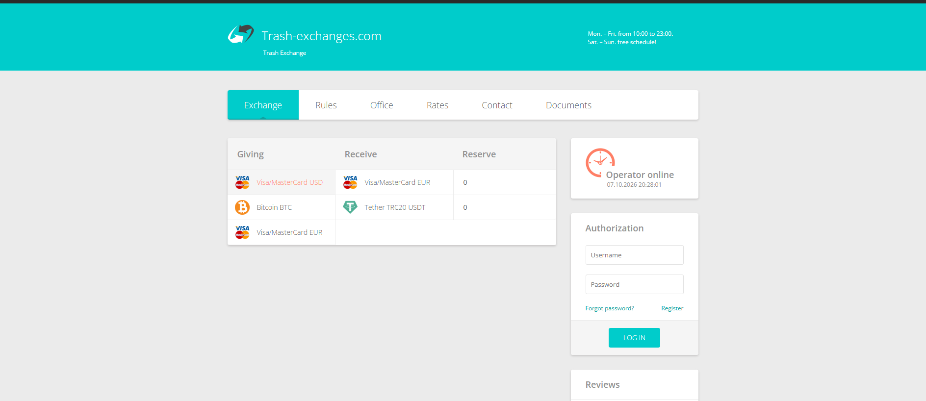The width and height of the screenshot is (926, 401).
Task: Click the Visa/MasterCard EUR card icon under Giving
Action: point(242,232)
